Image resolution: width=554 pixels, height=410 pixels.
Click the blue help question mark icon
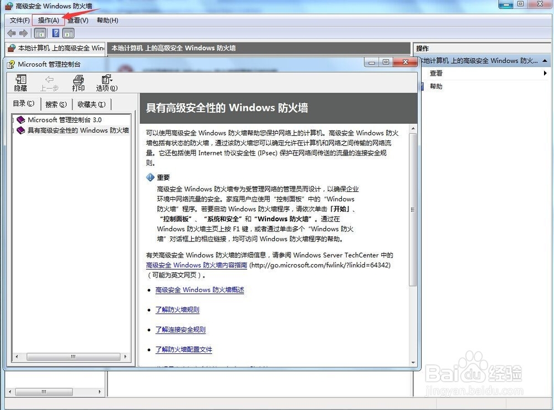tap(55, 33)
